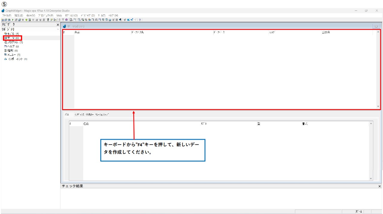Open the プロジェクト(P) menu

pos(46,15)
